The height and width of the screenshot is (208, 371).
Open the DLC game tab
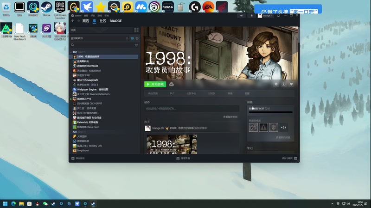tap(172, 93)
